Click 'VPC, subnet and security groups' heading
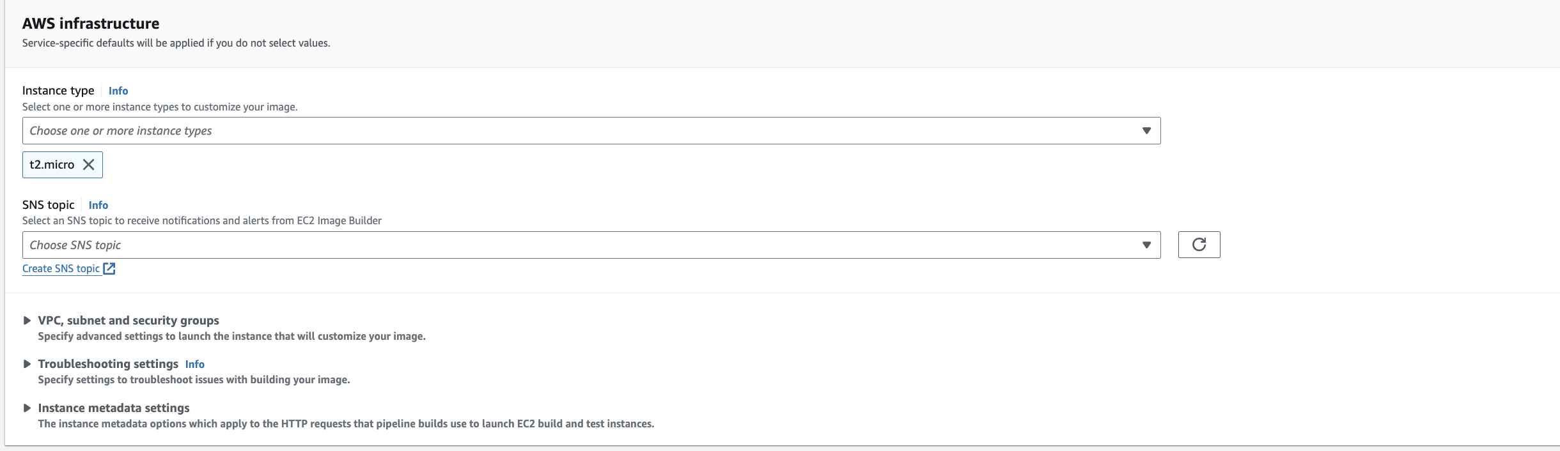Screen dimensions: 1560x451 (x=129, y=321)
